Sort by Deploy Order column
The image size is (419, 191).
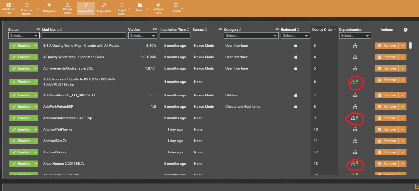324,30
